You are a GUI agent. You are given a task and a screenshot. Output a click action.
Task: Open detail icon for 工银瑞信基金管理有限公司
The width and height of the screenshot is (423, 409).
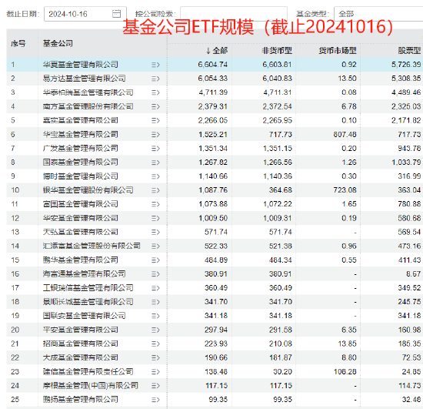pyautogui.click(x=155, y=288)
